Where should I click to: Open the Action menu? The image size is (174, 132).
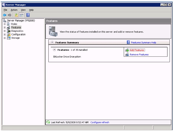pyautogui.click(x=14, y=10)
